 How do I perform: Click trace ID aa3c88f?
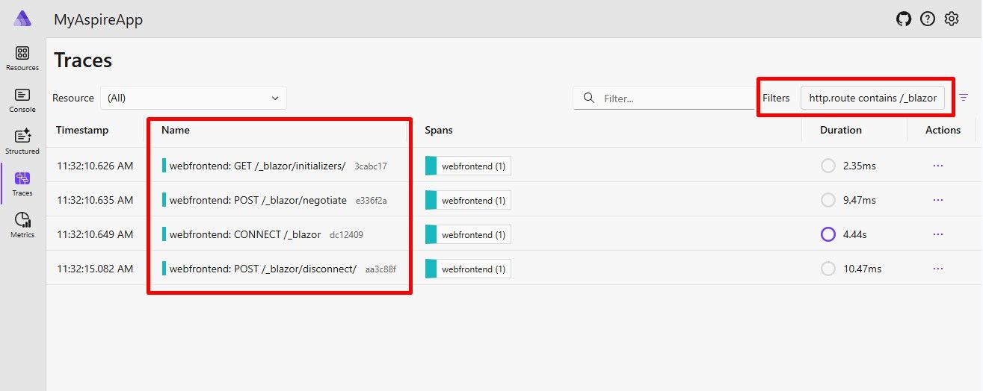[x=380, y=269]
